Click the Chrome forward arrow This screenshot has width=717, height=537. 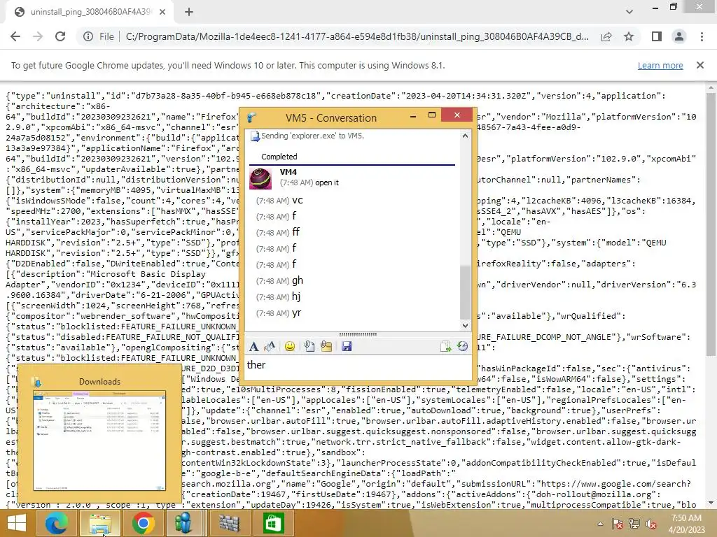coord(38,36)
